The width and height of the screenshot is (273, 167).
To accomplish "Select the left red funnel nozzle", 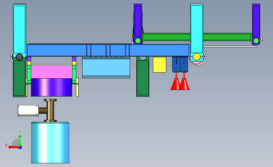I will (175, 84).
